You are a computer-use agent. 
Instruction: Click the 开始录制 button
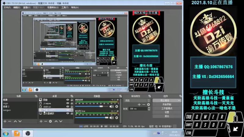click(167, 104)
